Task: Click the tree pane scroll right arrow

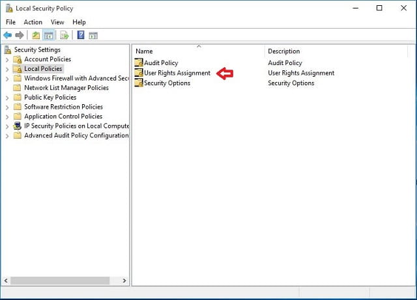Action: coord(124,280)
